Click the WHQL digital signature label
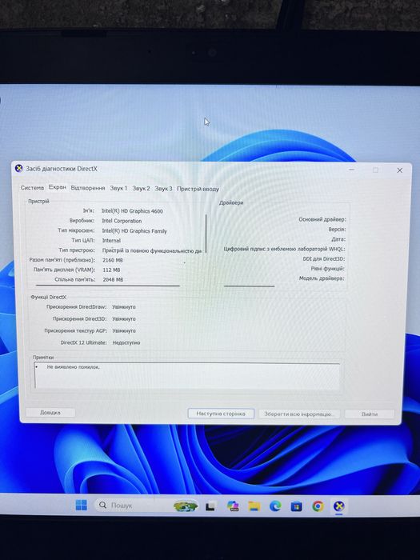This screenshot has width=420, height=560. coord(284,249)
